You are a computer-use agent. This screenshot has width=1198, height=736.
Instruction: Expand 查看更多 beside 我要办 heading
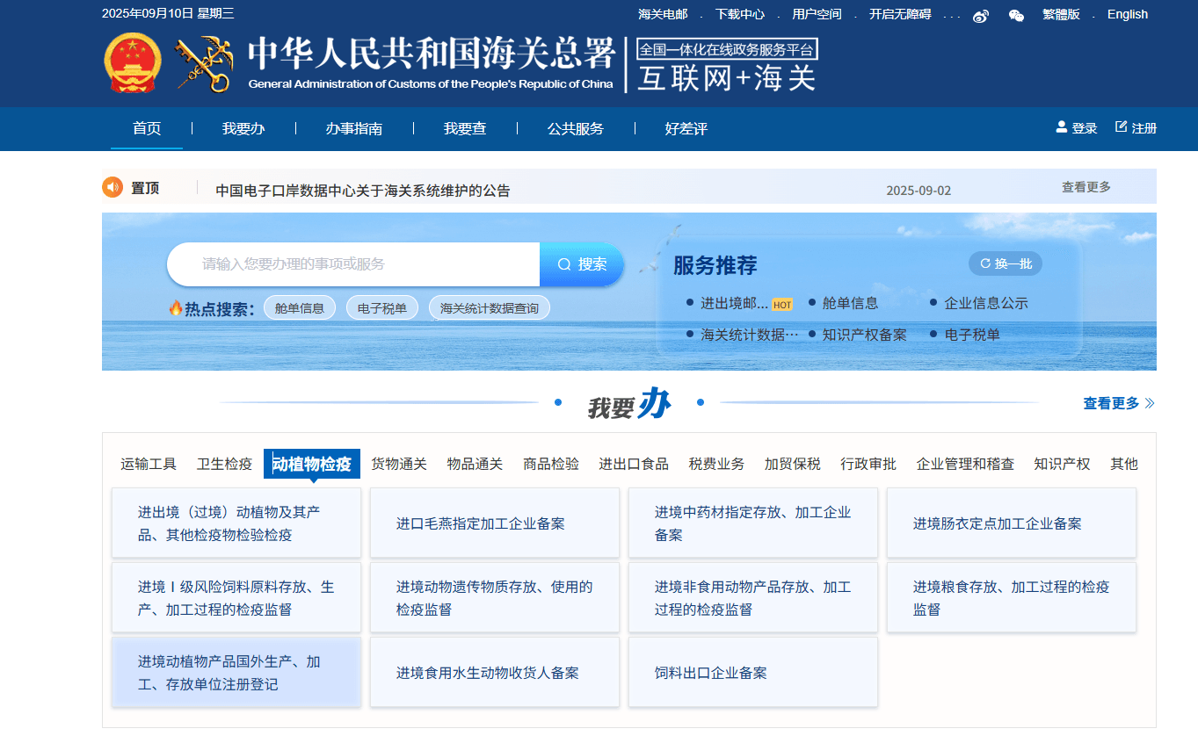(x=1118, y=403)
